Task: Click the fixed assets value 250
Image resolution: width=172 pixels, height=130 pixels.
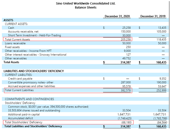Action: (128, 47)
